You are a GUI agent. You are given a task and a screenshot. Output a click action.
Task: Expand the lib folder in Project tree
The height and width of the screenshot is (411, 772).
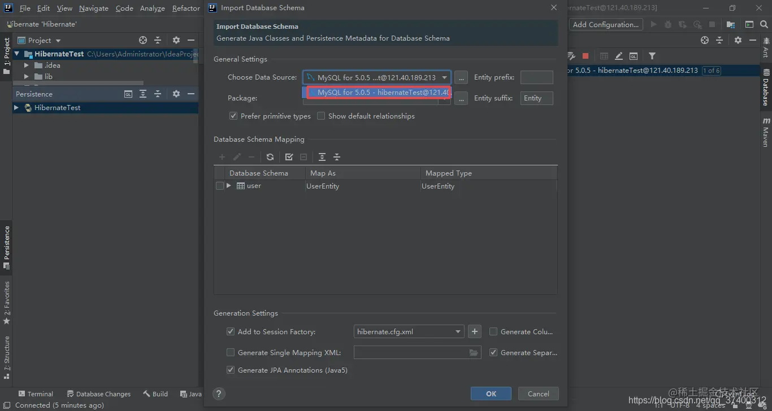[x=26, y=76]
